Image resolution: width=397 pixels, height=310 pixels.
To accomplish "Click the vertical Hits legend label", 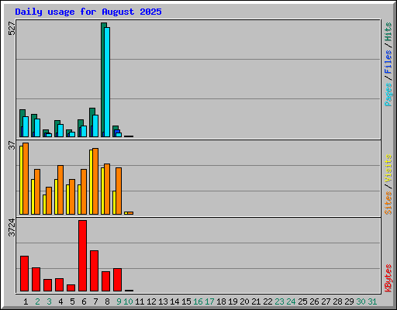I will click(388, 32).
